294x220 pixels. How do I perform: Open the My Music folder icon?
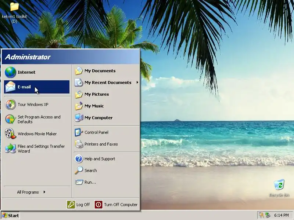[x=79, y=106]
